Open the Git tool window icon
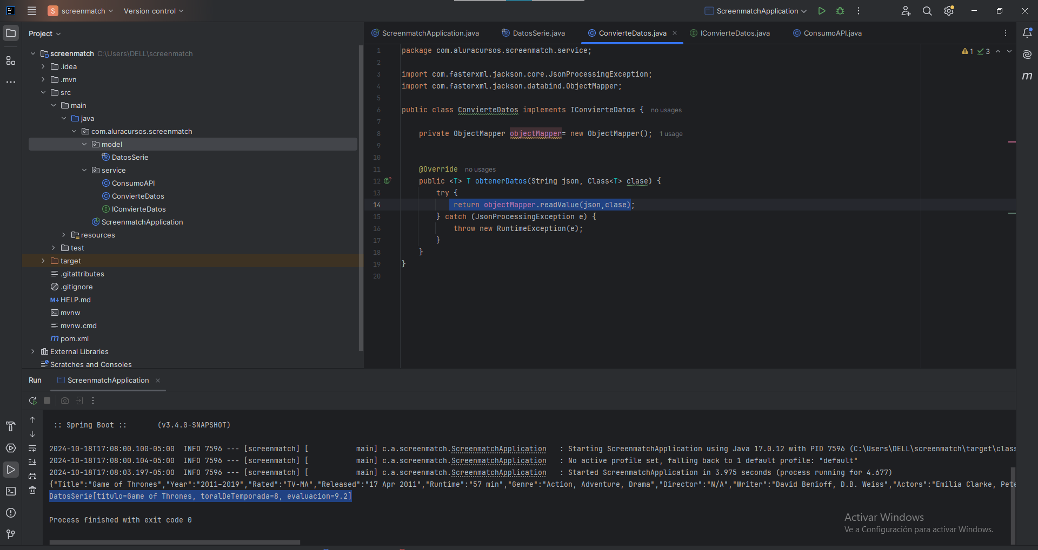This screenshot has width=1038, height=550. 11,534
